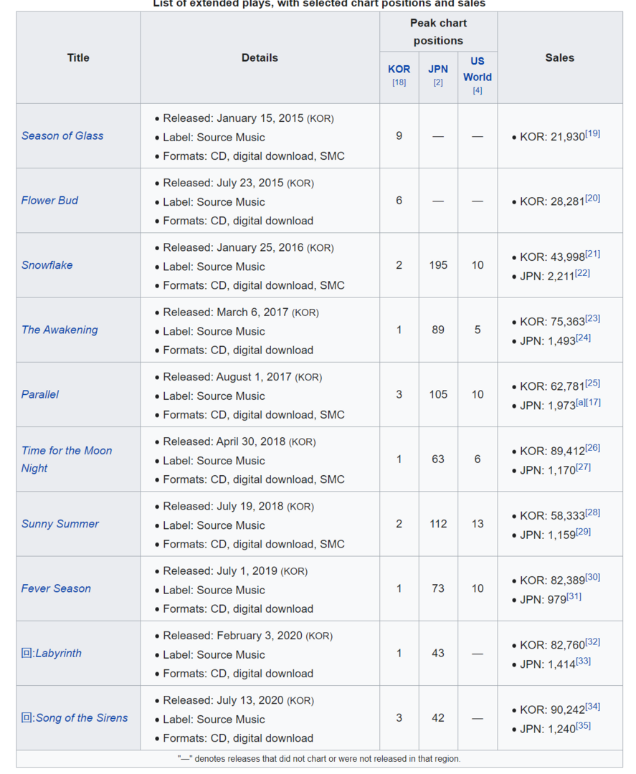This screenshot has width=636, height=774.
Task: Open citation [31] next to JPN: 979
Action: (574, 596)
